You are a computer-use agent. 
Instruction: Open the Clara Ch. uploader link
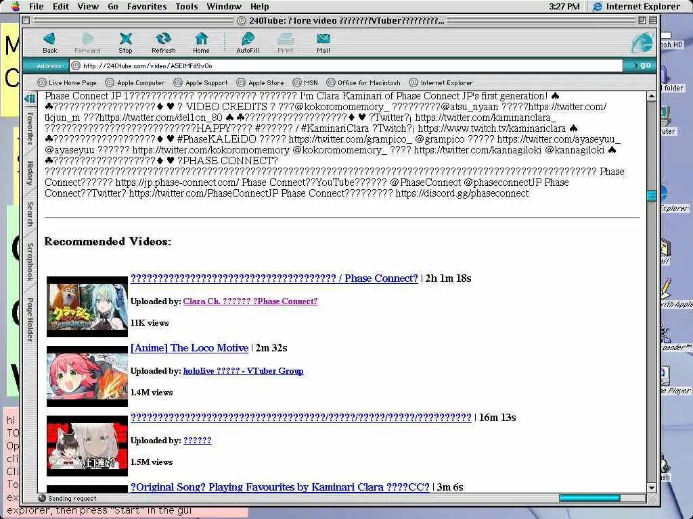pos(250,301)
